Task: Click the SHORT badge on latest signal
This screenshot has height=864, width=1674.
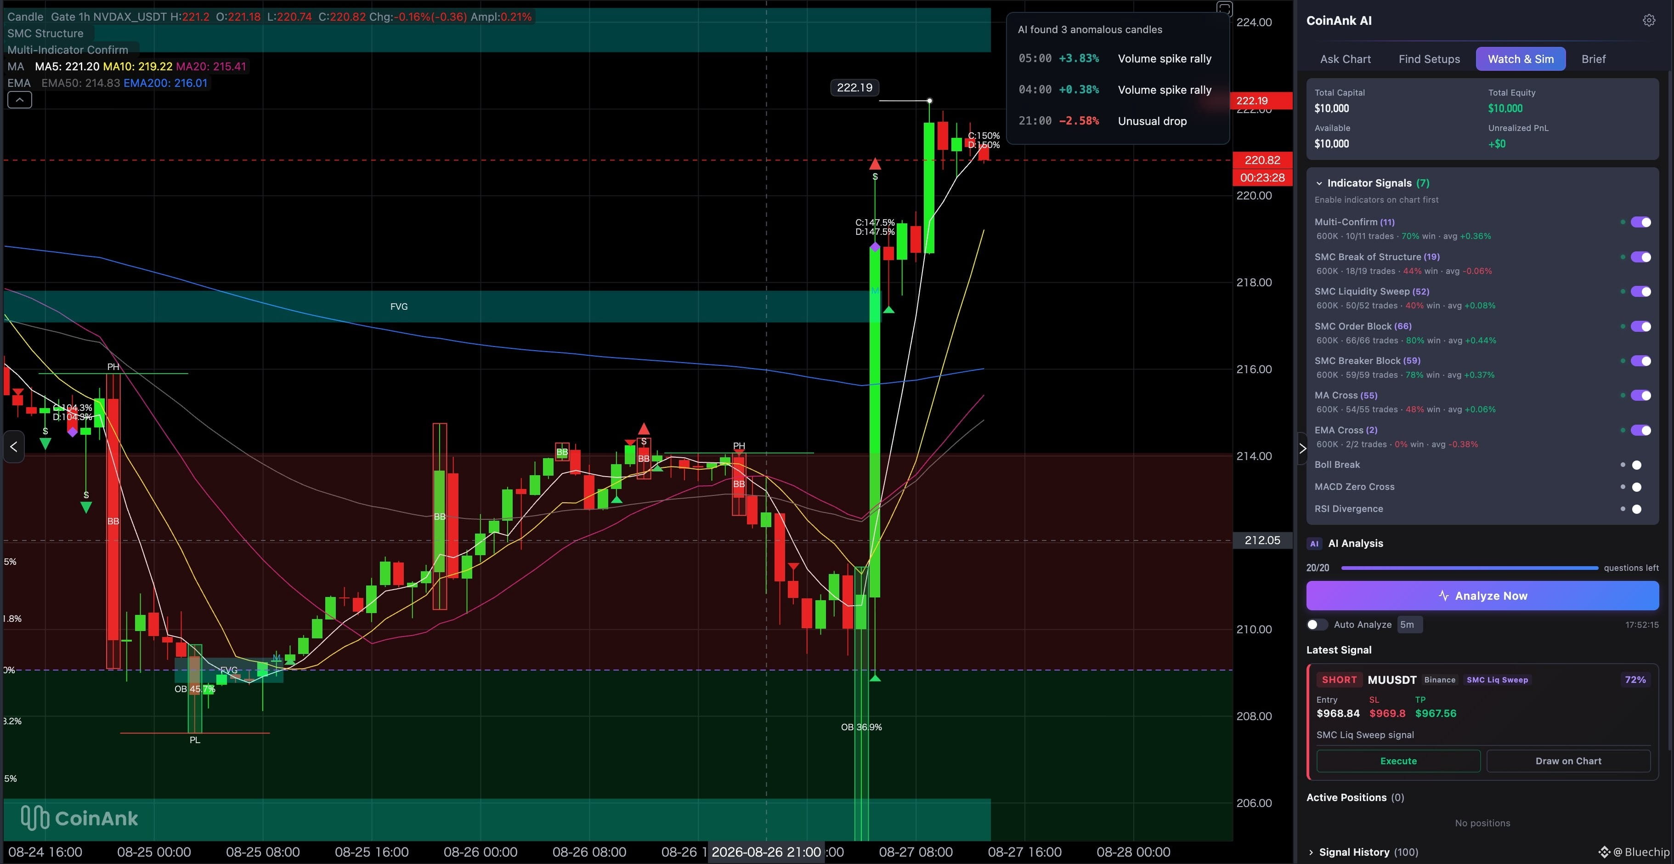Action: point(1339,680)
